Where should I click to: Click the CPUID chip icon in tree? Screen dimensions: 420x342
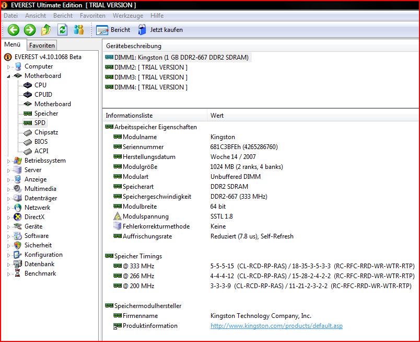[28, 95]
